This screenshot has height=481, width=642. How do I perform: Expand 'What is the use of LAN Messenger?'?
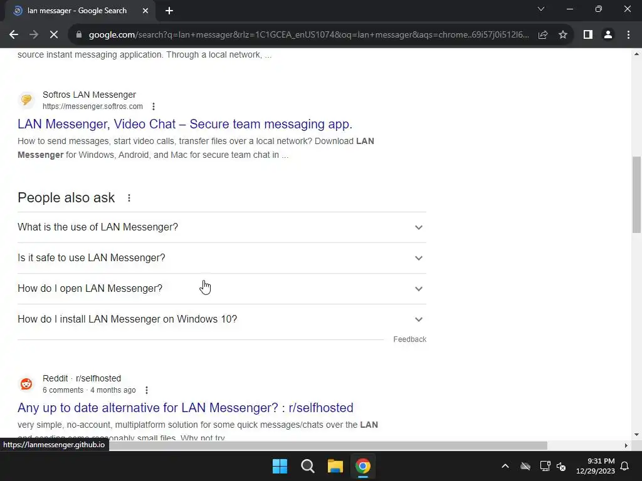[x=222, y=227]
